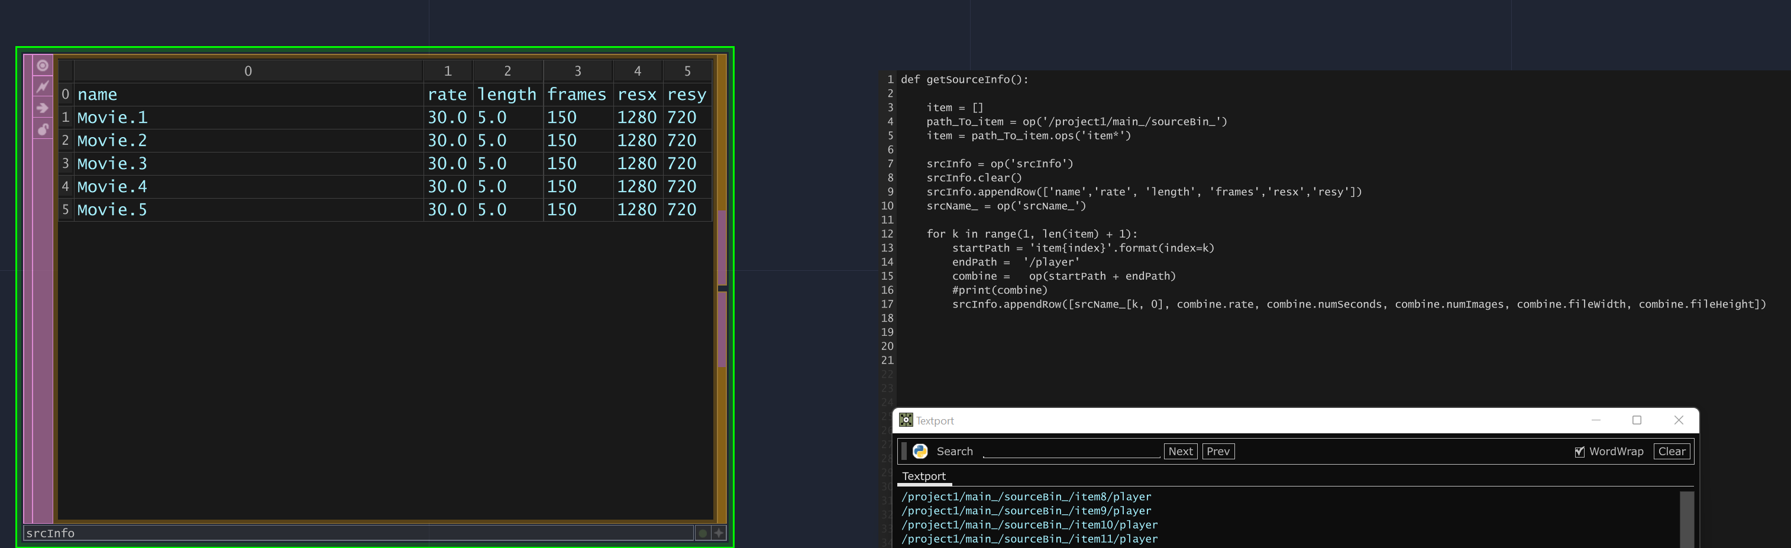Click the Movie.3 cell
Viewport: 1791px width, 548px height.
(x=248, y=163)
